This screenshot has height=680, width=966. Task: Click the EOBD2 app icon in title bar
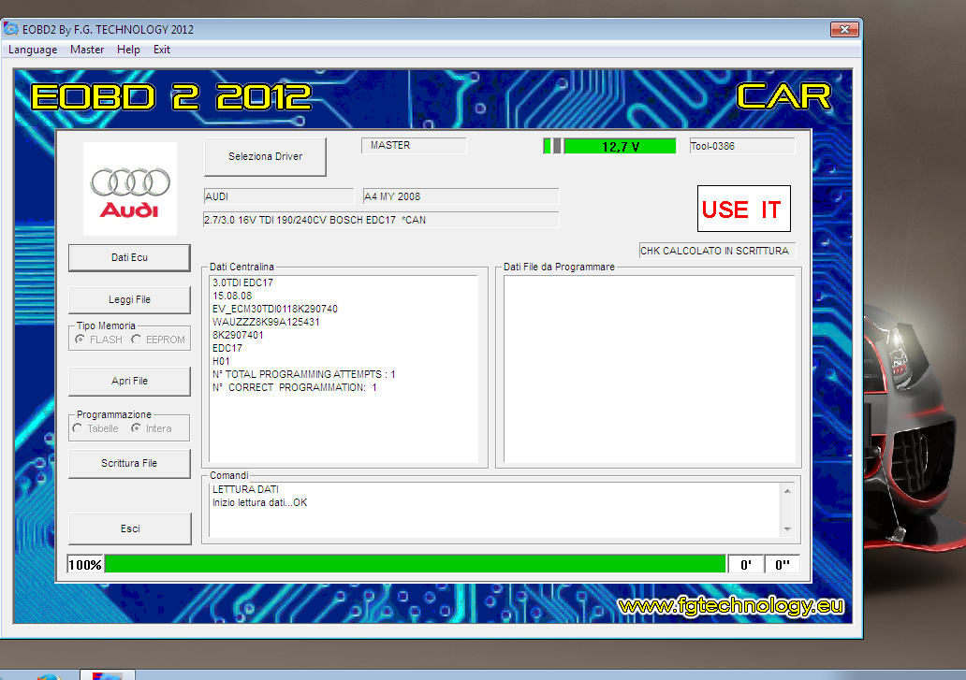coord(10,29)
